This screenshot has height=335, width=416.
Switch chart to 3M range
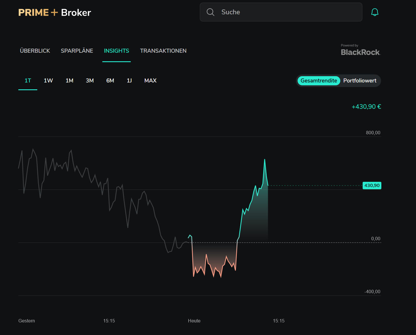90,80
